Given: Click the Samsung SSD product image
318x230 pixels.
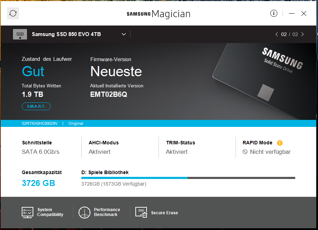Looking at the screenshot, I should click(264, 81).
